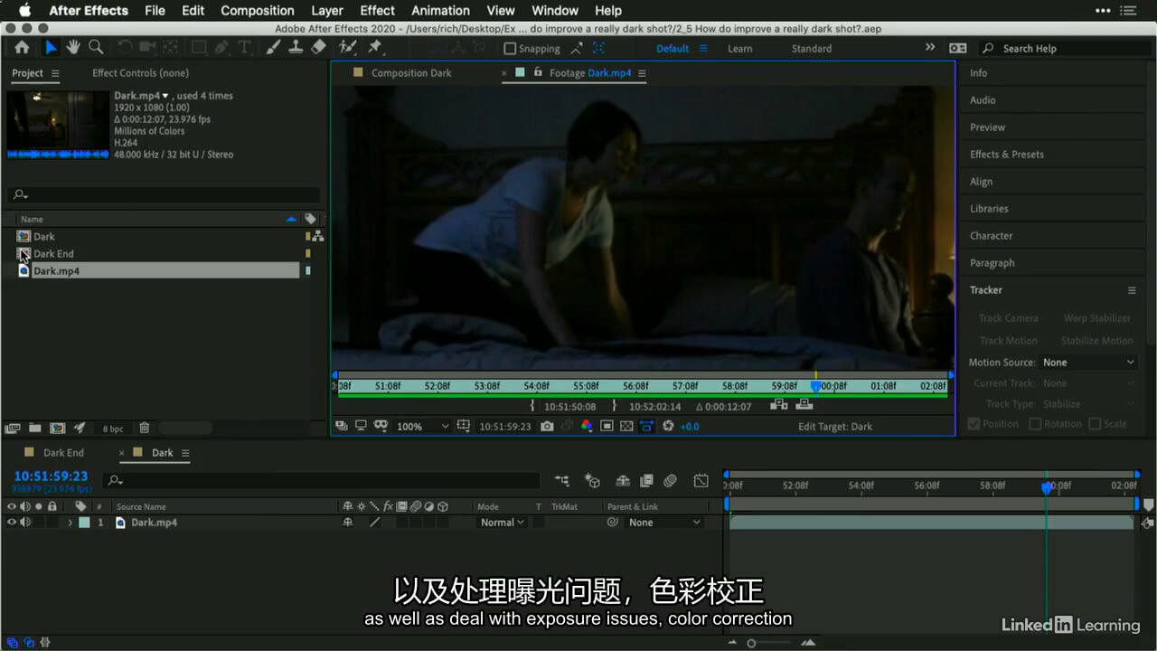
Task: Open the Effects & Presets panel
Action: point(1006,155)
